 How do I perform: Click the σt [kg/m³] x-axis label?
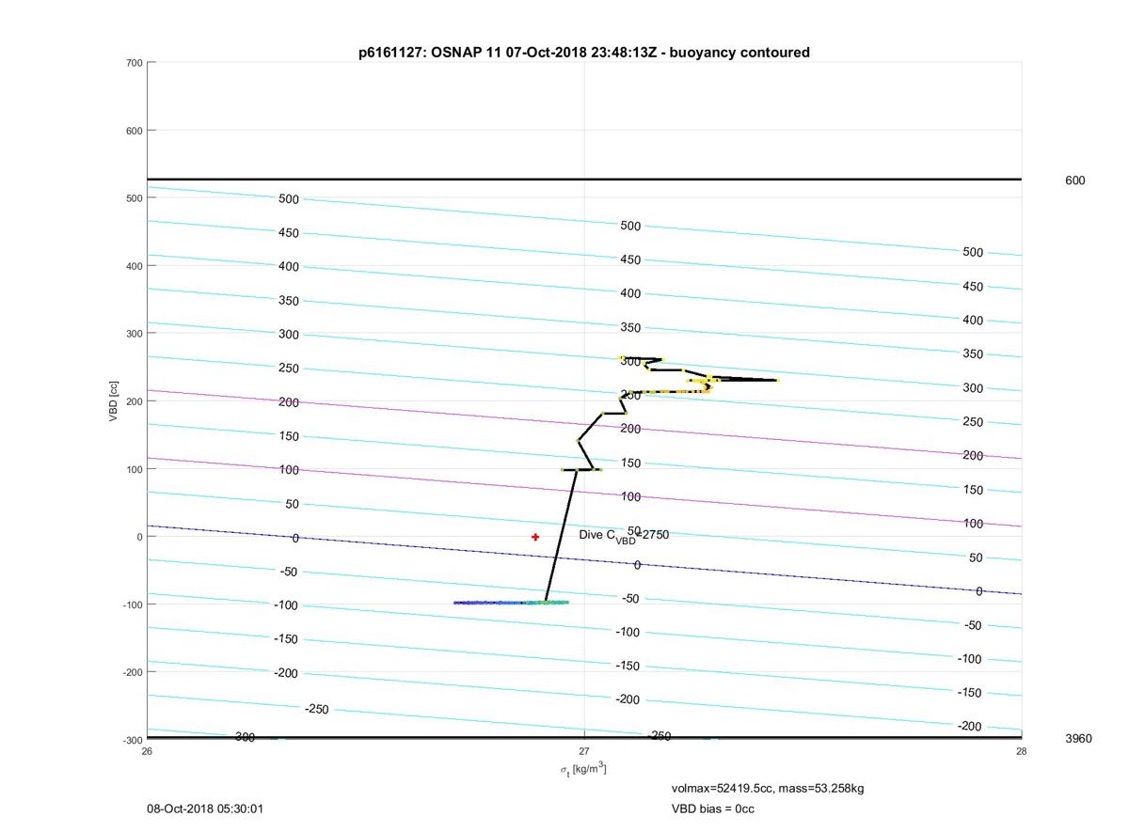pyautogui.click(x=583, y=770)
